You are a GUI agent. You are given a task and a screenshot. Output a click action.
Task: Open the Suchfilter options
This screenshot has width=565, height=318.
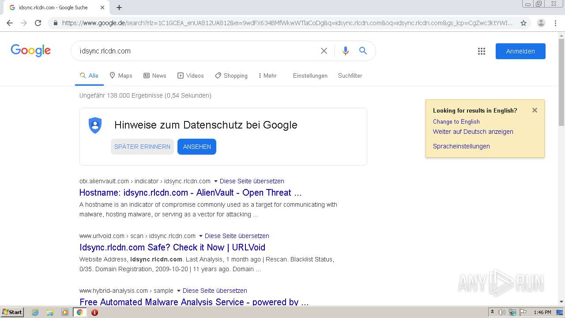coord(350,76)
